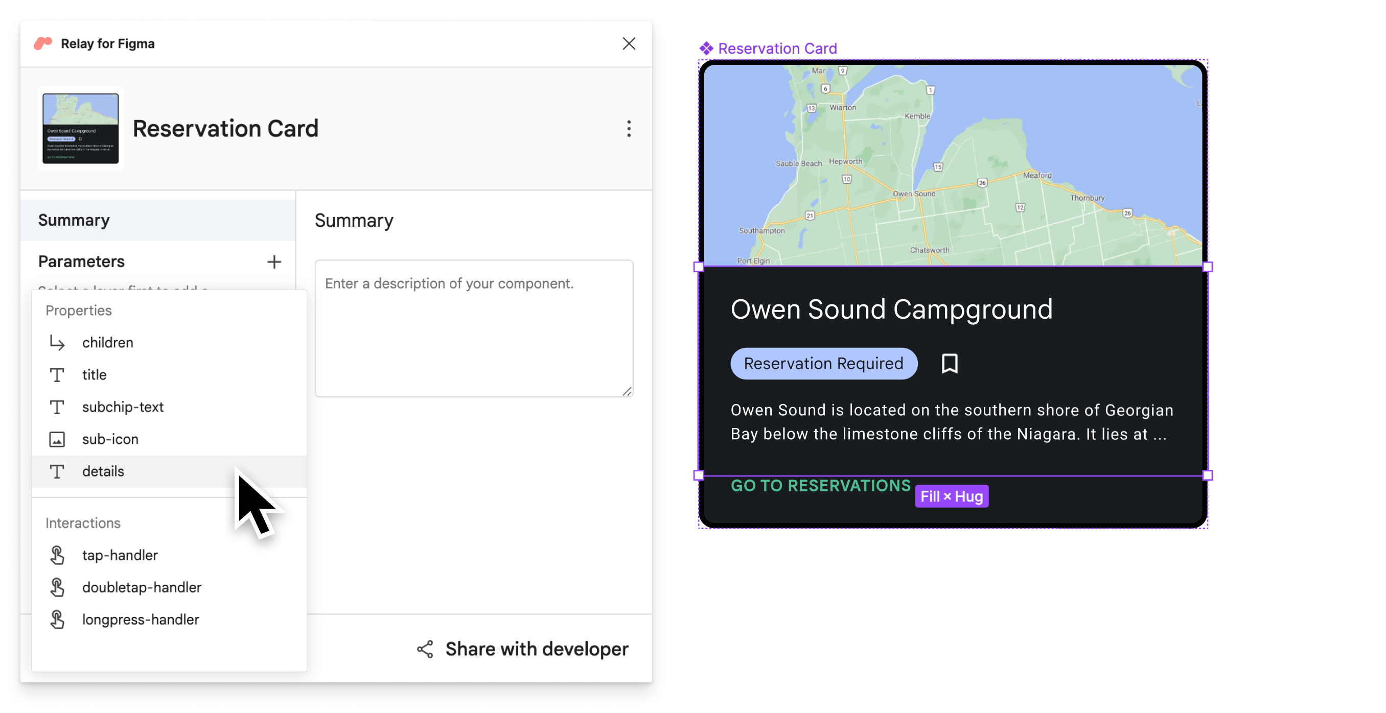Click the subchip-text property icon
Screen dimensions: 1386x713
pos(57,407)
